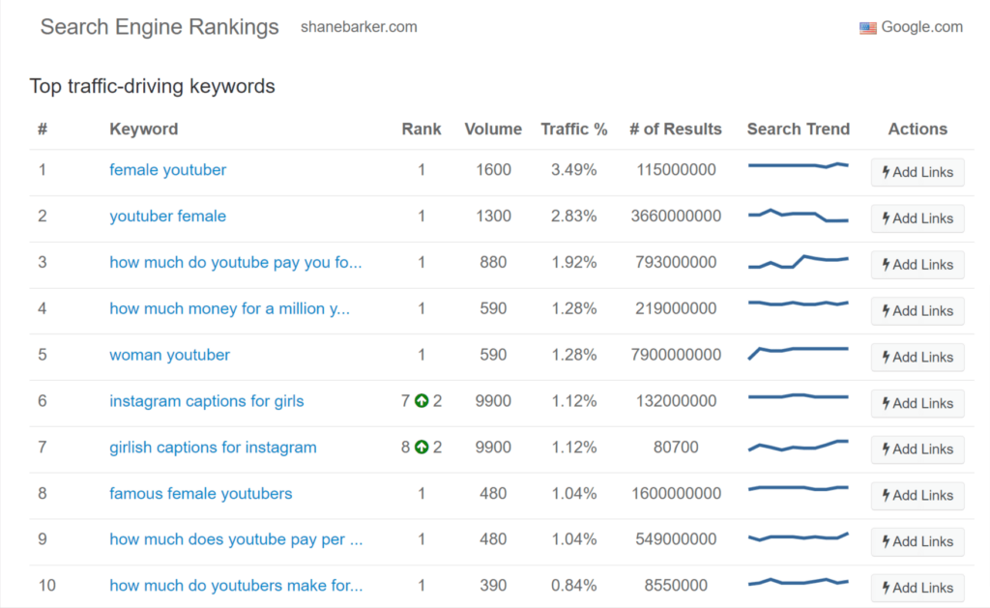The height and width of the screenshot is (608, 990).
Task: Click the 0.84% traffic value
Action: click(574, 585)
